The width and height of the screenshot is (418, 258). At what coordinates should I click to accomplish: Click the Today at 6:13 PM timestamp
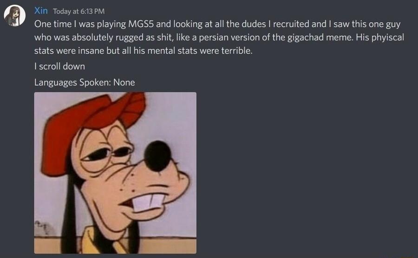pos(78,11)
